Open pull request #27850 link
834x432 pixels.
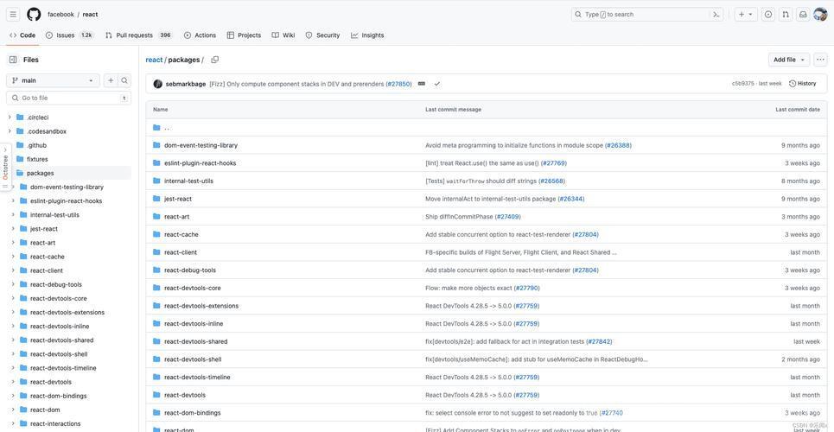click(x=399, y=84)
